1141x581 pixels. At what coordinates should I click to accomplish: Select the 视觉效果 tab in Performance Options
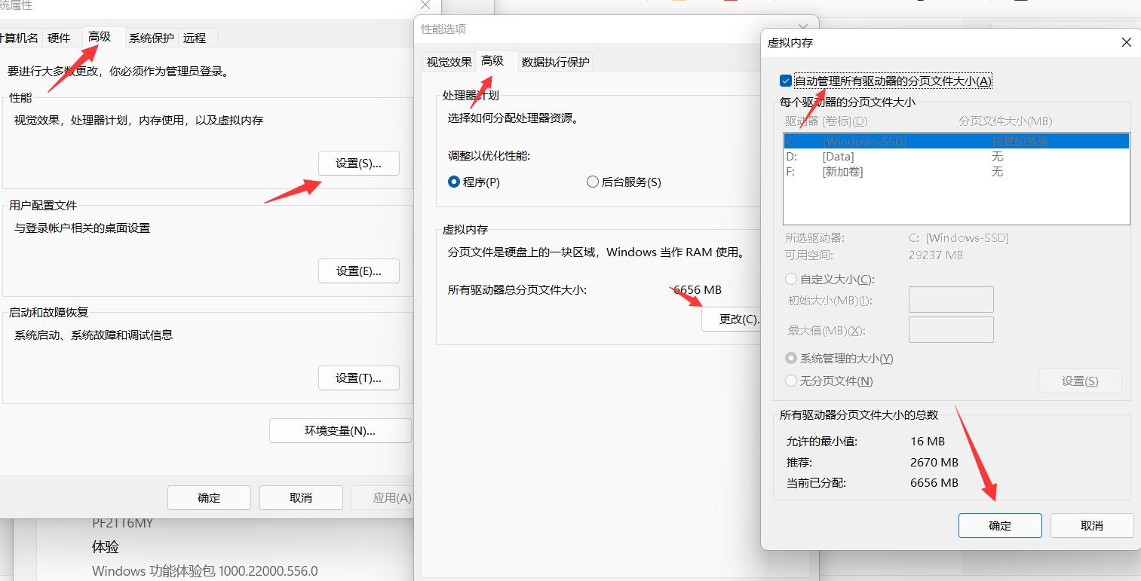(449, 62)
